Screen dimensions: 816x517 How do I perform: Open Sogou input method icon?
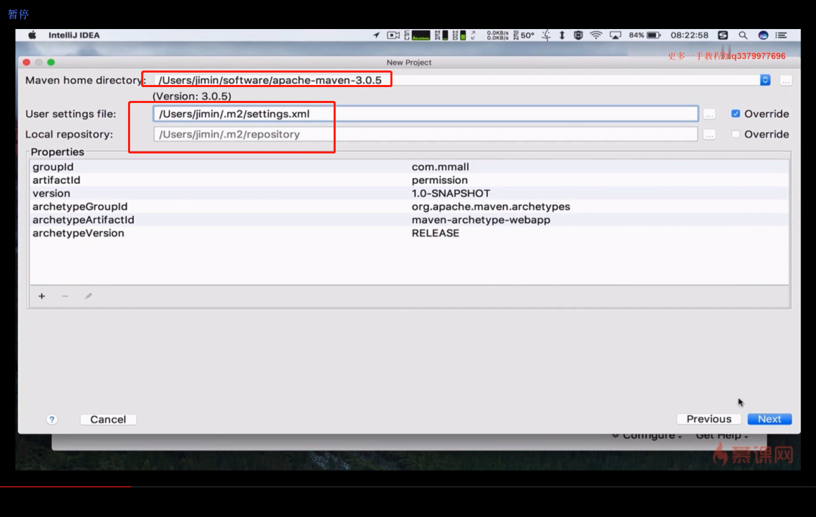[723, 35]
